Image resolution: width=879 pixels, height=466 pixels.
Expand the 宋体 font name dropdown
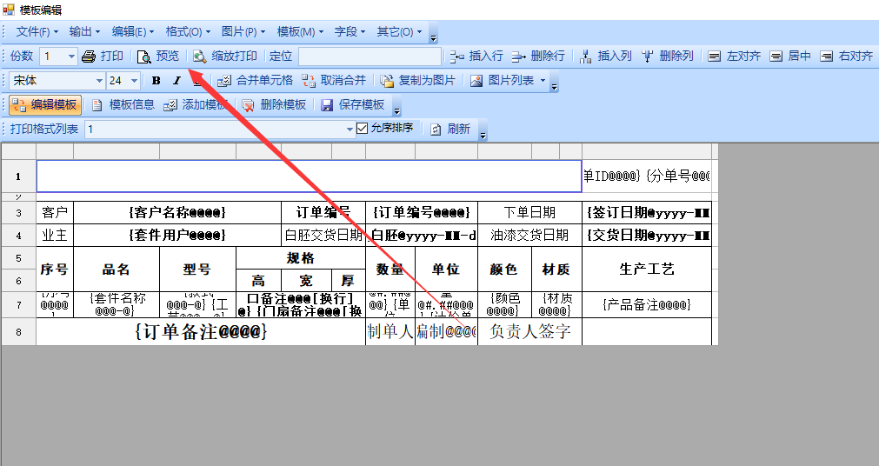tap(98, 81)
